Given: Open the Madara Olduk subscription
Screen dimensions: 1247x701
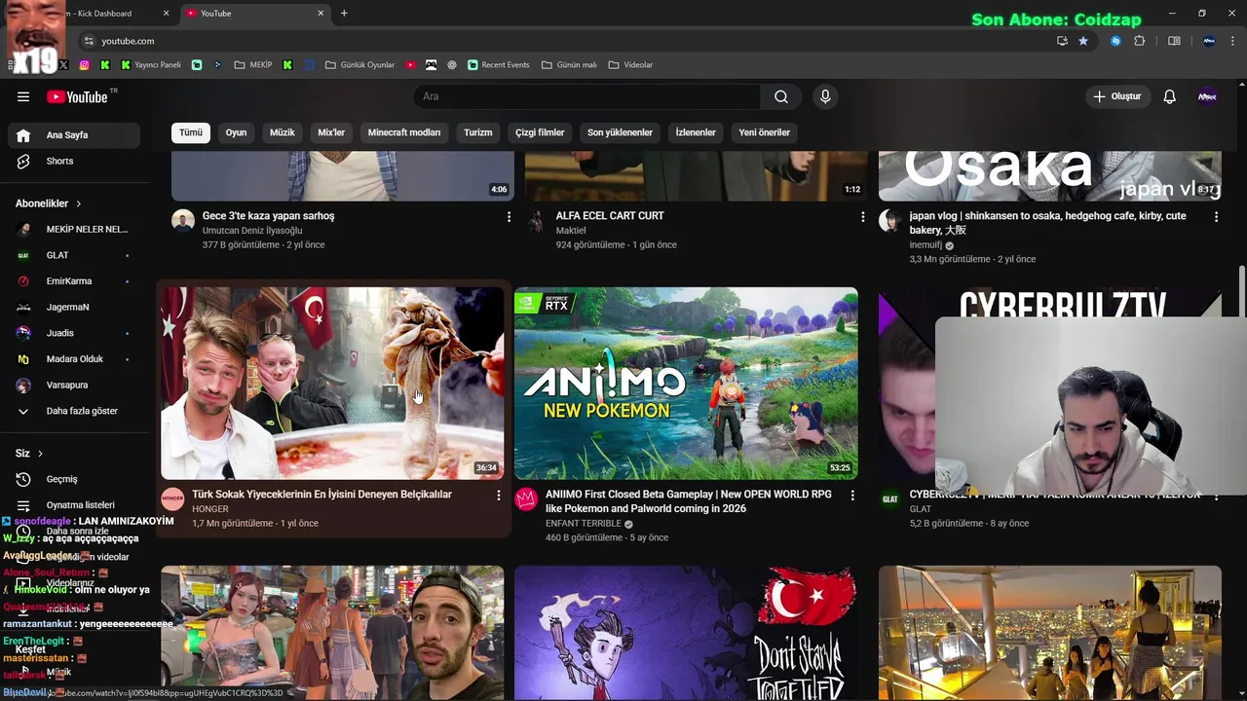Looking at the screenshot, I should [74, 359].
